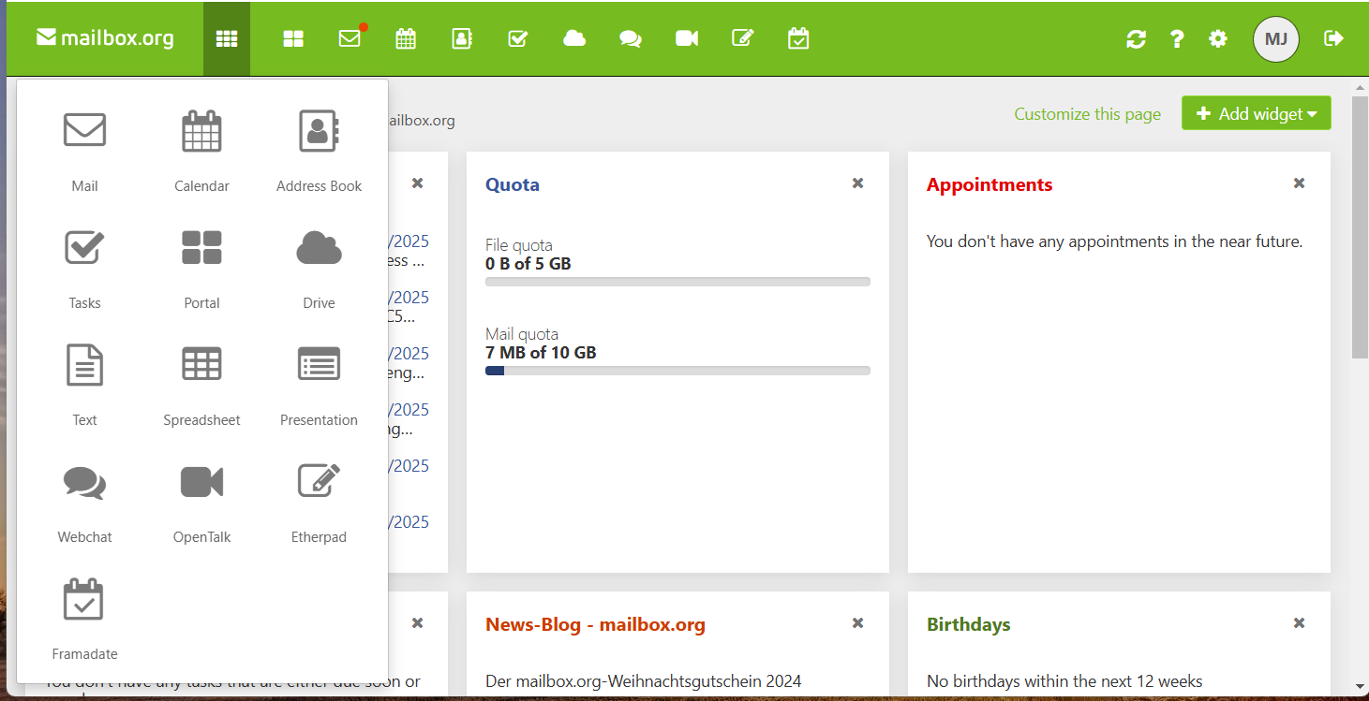Open the MJ account avatar menu
Screen dimensions: 1369x701
pyautogui.click(x=1276, y=39)
